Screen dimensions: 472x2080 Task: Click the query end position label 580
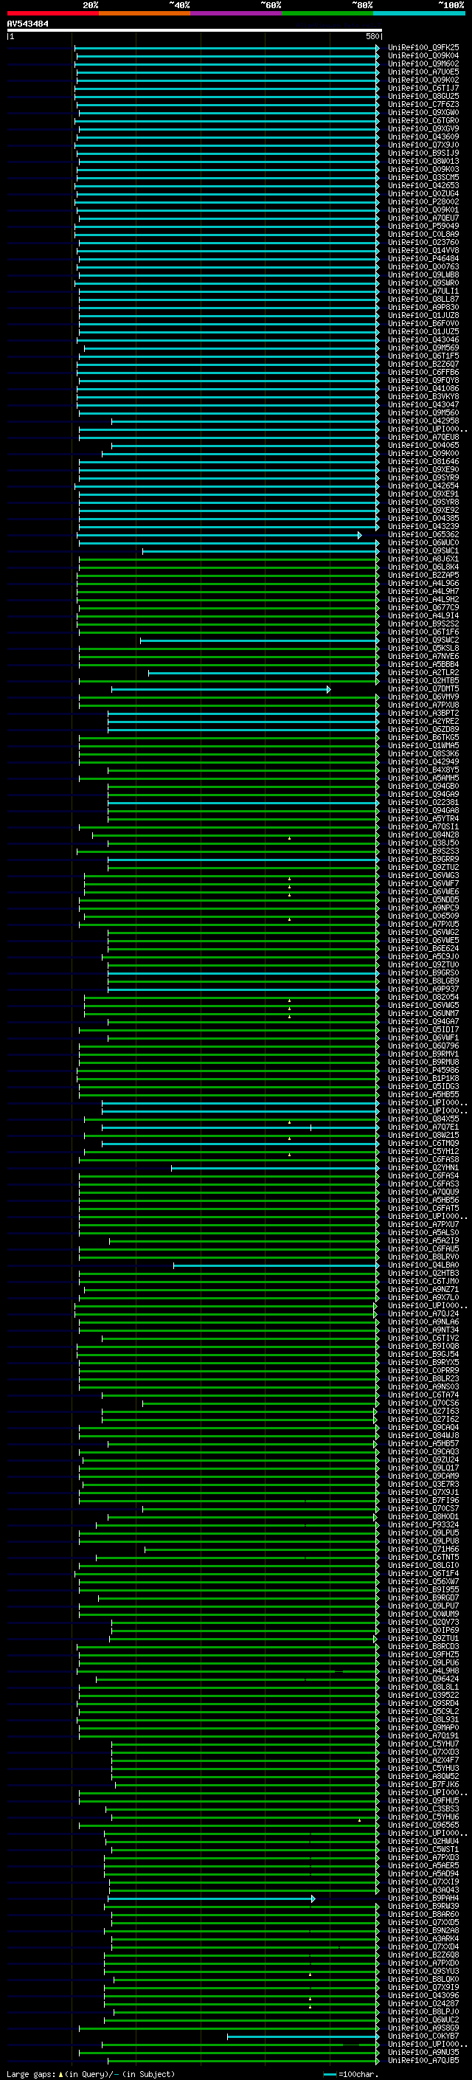pos(372,36)
